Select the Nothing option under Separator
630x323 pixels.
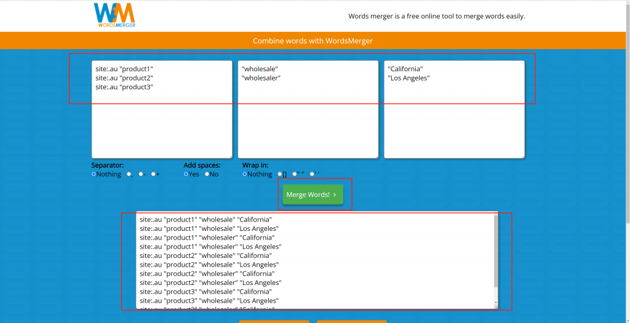coord(94,174)
